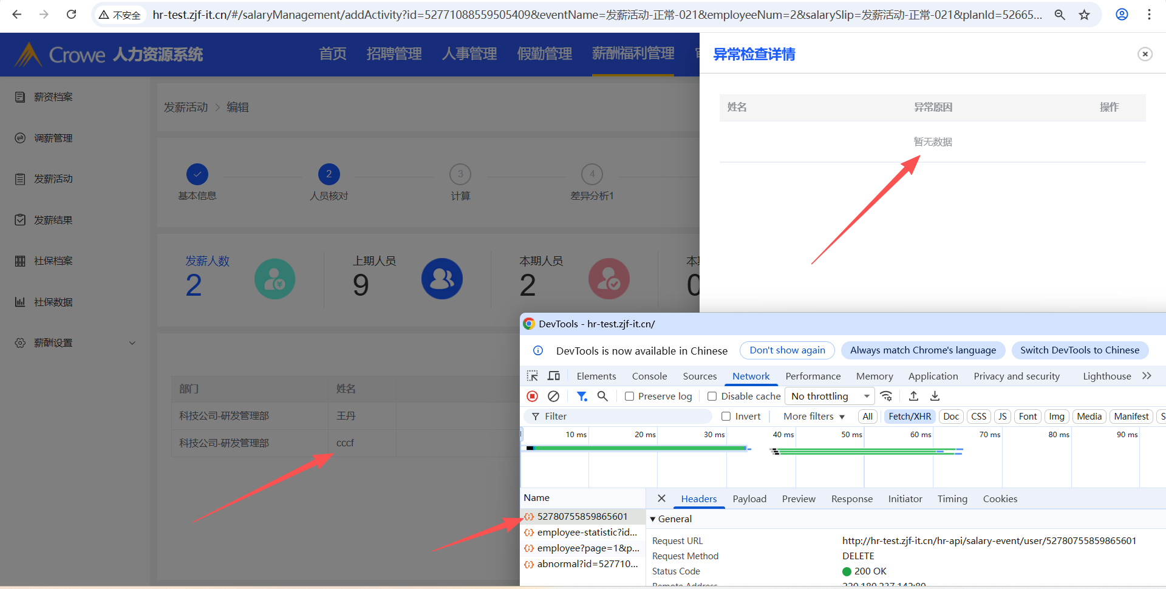Click the green 发薪人数 icon
The image size is (1166, 589).
coord(275,279)
